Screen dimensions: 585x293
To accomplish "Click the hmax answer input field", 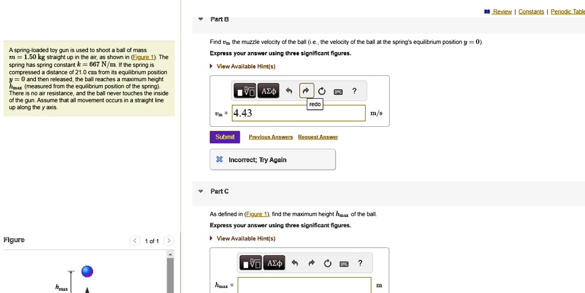I will point(304,285).
